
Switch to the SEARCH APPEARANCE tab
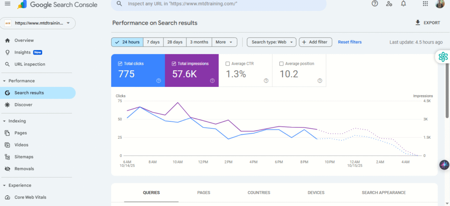pyautogui.click(x=384, y=193)
